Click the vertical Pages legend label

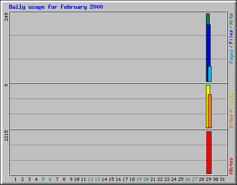point(231,56)
